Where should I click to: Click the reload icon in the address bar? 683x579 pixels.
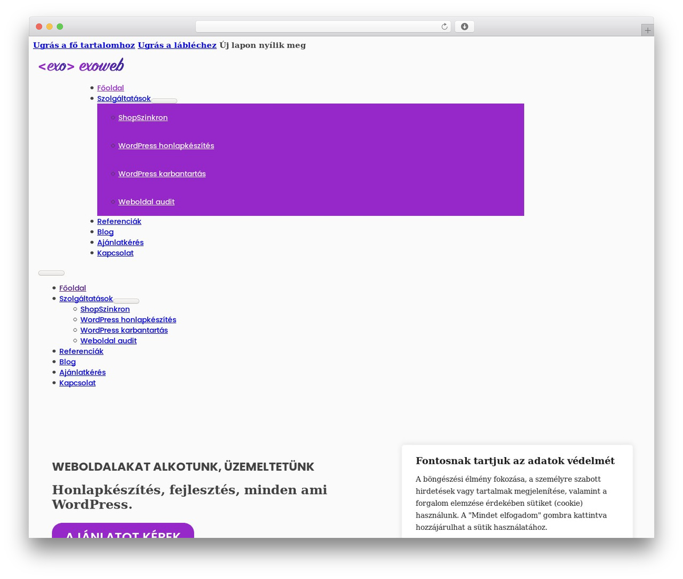pos(444,27)
